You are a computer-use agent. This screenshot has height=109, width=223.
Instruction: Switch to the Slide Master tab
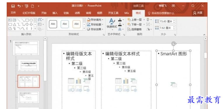(29, 13)
